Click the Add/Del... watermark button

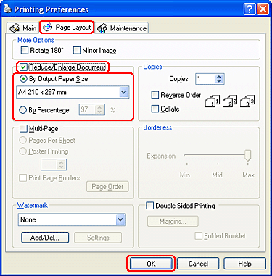(45, 238)
